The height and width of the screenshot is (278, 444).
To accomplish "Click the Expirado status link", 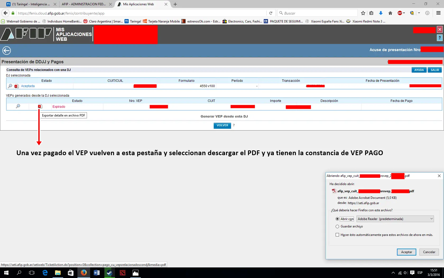I will click(59, 107).
